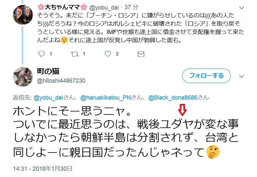Viewport: 257px width, 177px height.
Task: Click the フォローする follow button
Action: [x=206, y=76]
